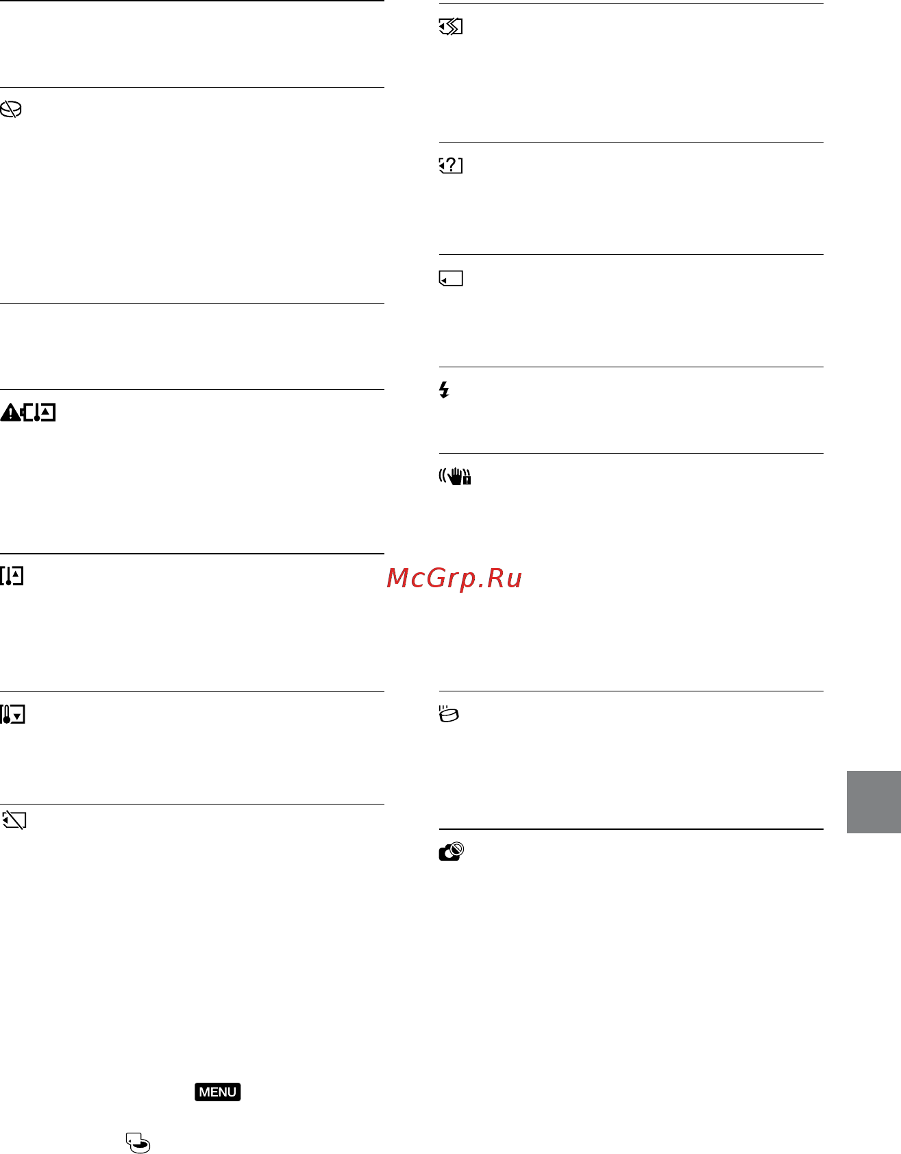Click the low temperature thermometer icon

coord(13,715)
